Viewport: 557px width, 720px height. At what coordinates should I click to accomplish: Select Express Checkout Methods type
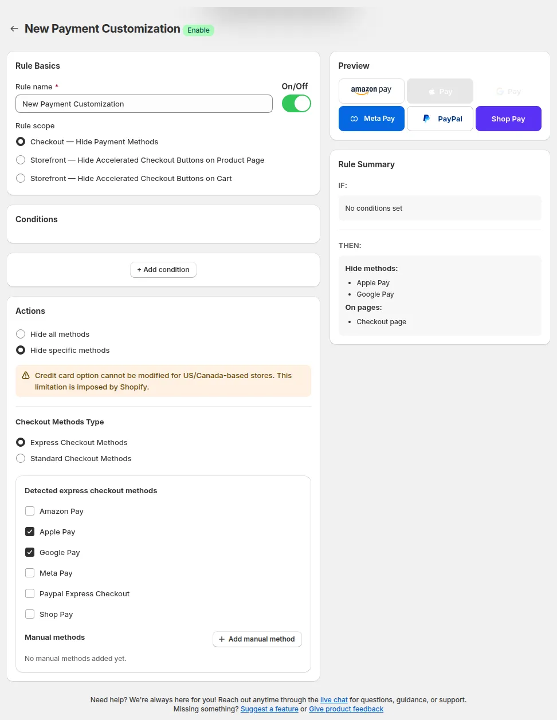(x=21, y=442)
